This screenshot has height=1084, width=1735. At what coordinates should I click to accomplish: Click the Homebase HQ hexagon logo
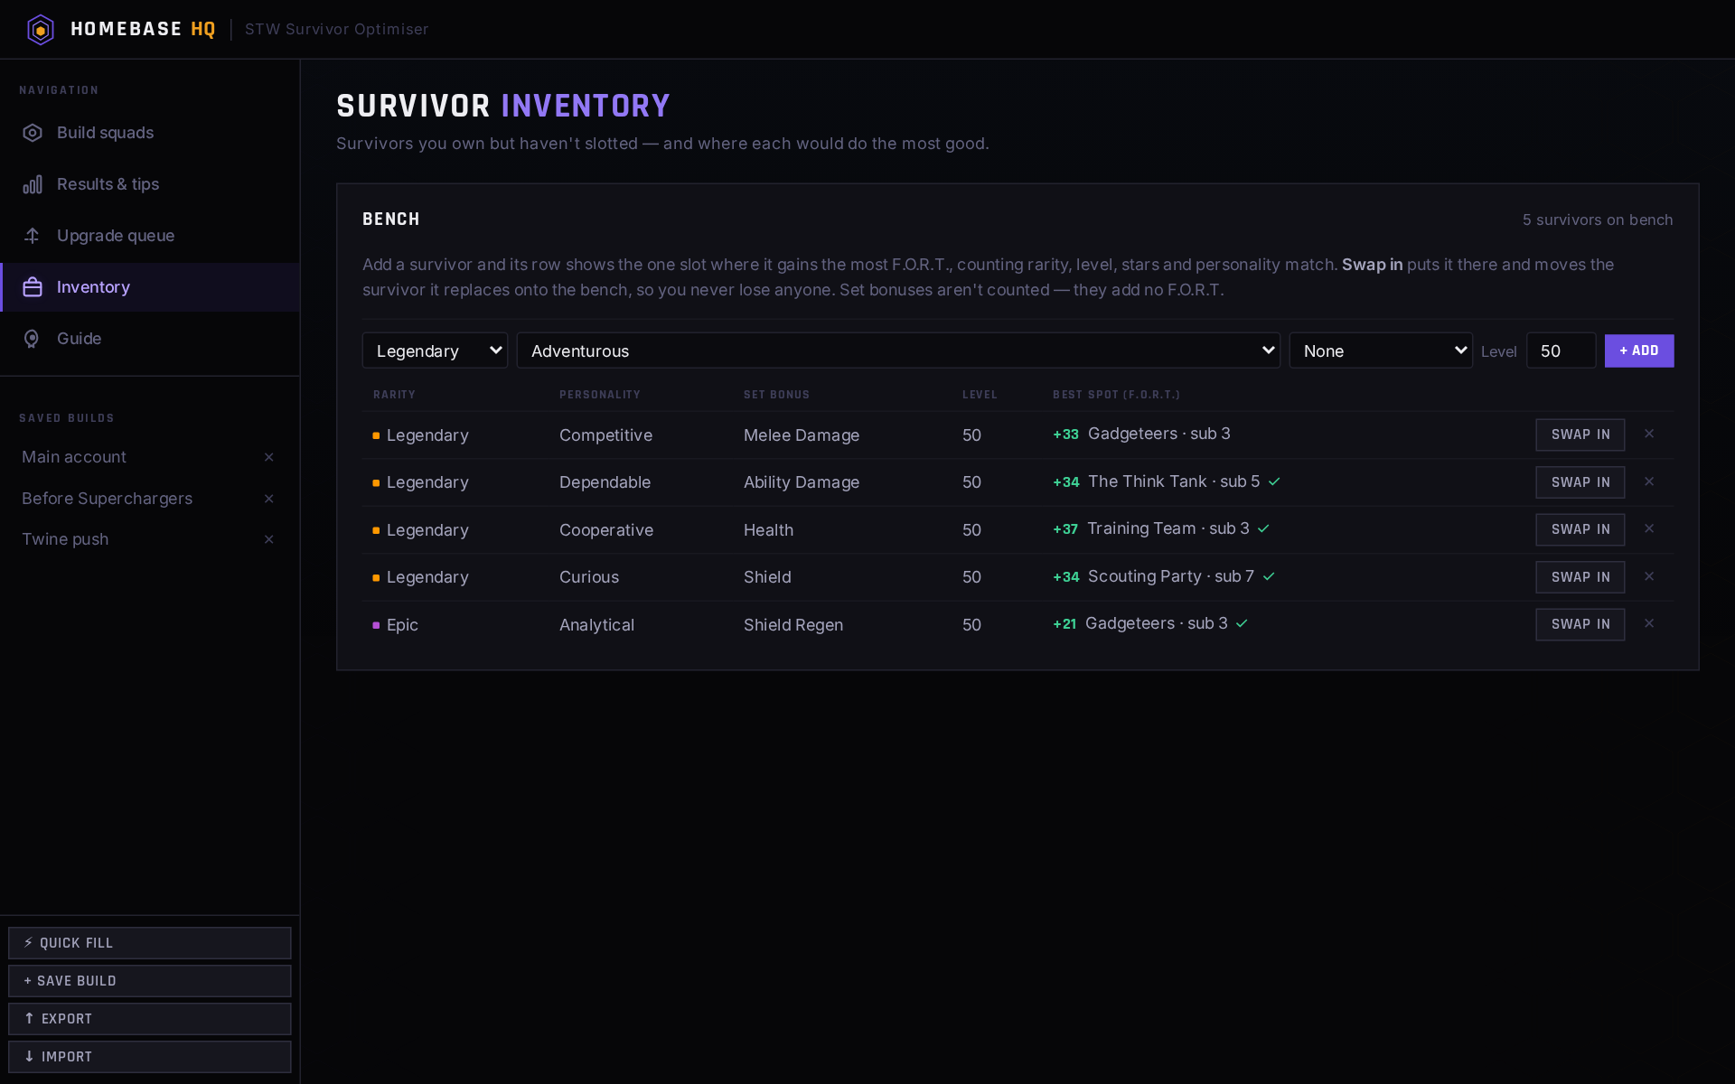tap(41, 30)
